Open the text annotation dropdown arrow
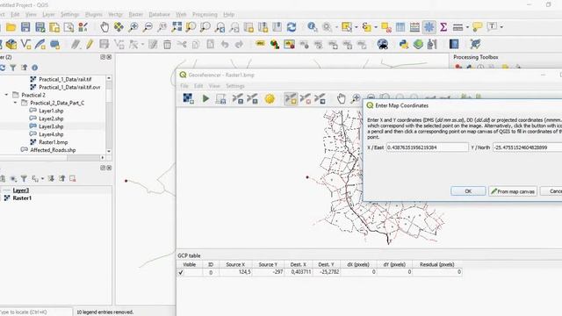This screenshot has width=562, height=316. point(501,27)
